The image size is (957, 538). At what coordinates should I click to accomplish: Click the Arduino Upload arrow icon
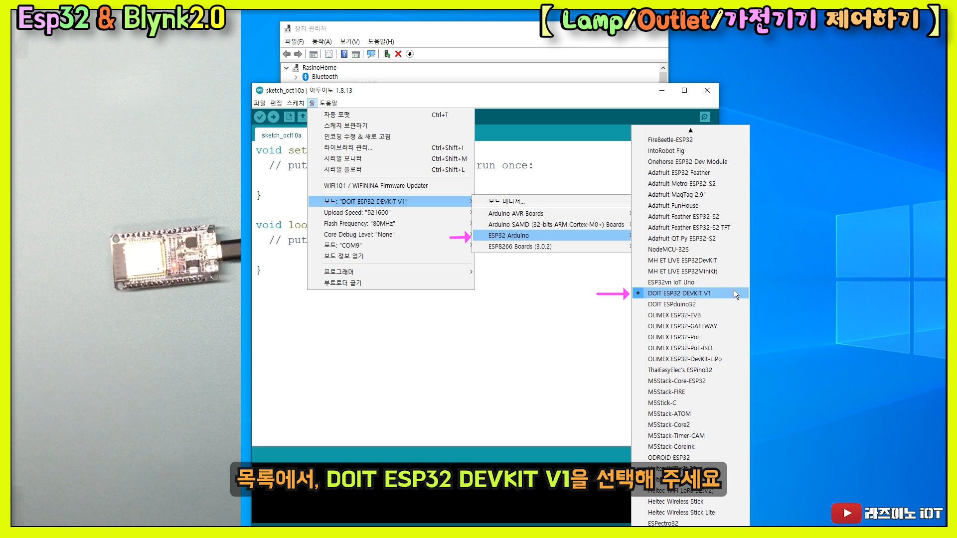(274, 117)
